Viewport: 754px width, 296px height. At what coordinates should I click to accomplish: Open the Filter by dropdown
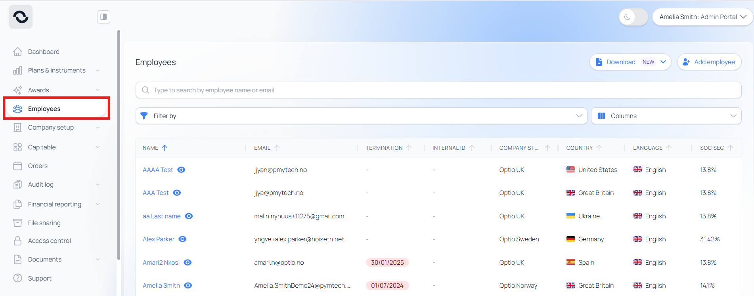pos(361,116)
